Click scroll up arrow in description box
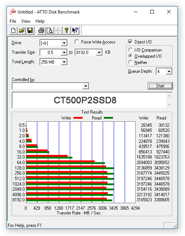Viewport: 185px width, 236px height. [169, 96]
